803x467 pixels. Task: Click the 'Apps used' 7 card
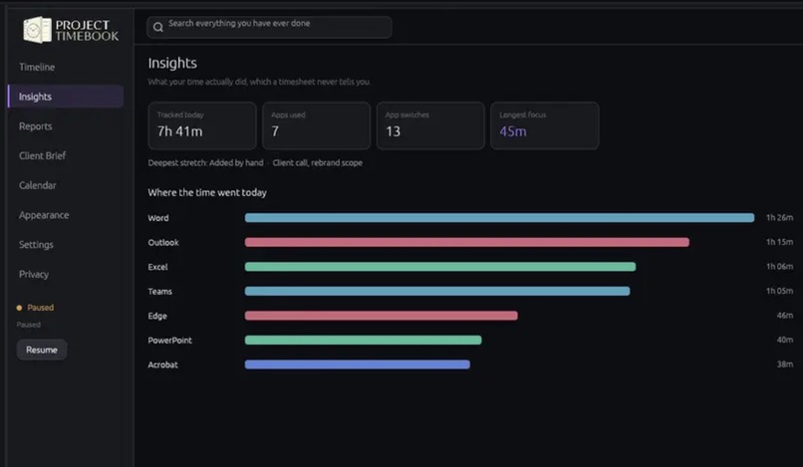tap(316, 126)
